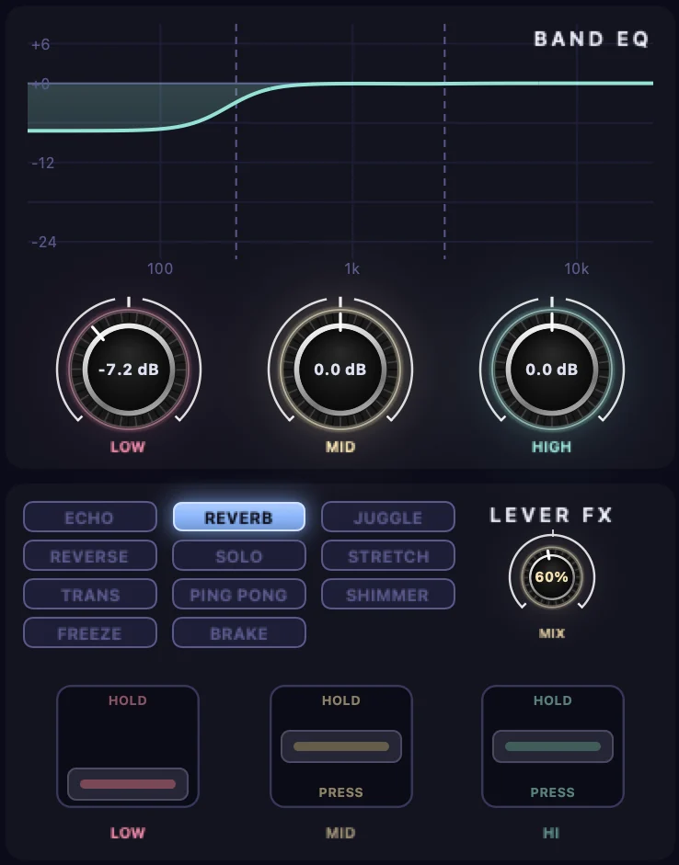Viewport: 679px width, 865px height.
Task: Click the 10k frequency axis label
Action: [x=576, y=268]
